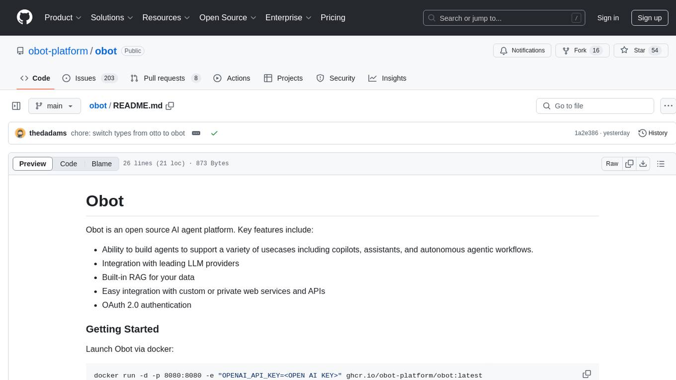Click 'Launch Obot via docker:' text

[x=130, y=349]
